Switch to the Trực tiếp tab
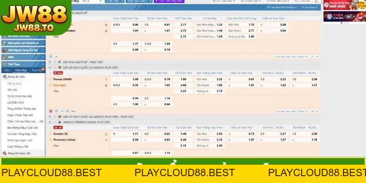366x183 pixels. pyautogui.click(x=37, y=70)
